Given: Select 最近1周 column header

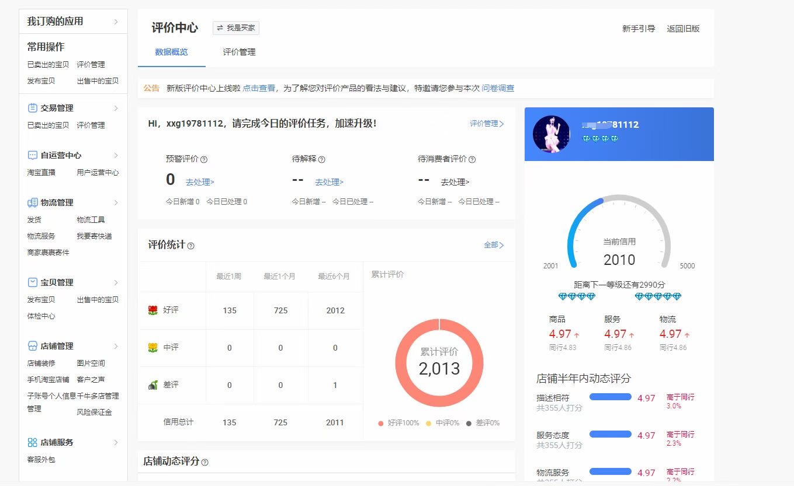Looking at the screenshot, I should point(229,277).
